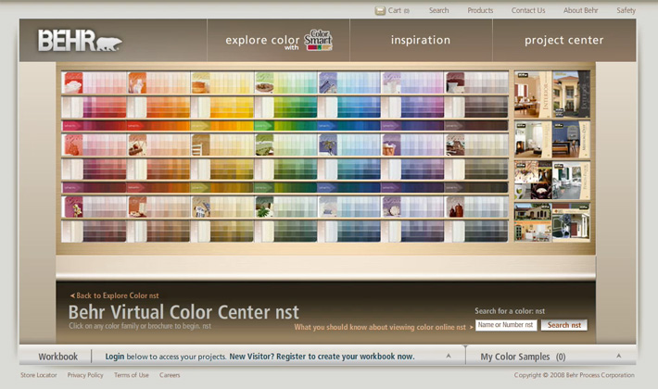
Task: Pick the bright orange chip card
Action: click(168, 107)
